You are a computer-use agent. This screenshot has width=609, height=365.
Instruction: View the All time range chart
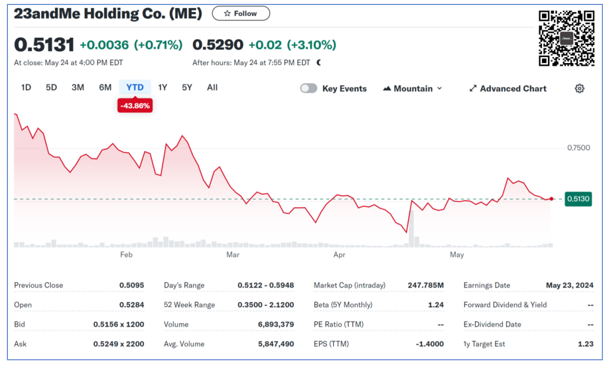pyautogui.click(x=212, y=87)
